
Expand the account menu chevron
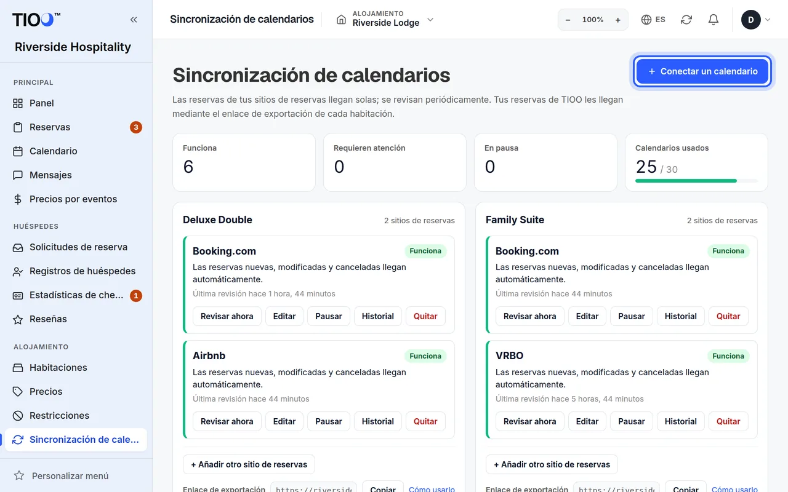click(x=768, y=20)
